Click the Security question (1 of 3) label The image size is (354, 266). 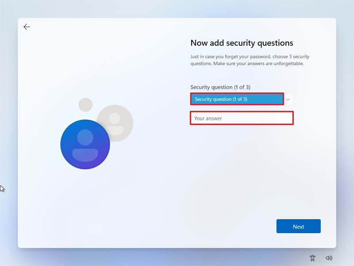pos(220,87)
